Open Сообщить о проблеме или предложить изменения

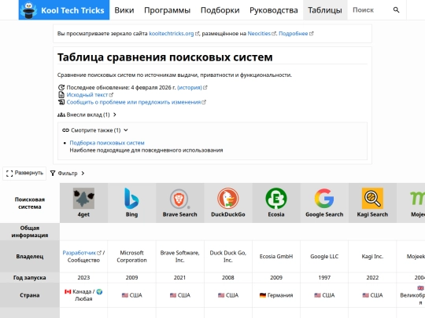click(x=134, y=102)
